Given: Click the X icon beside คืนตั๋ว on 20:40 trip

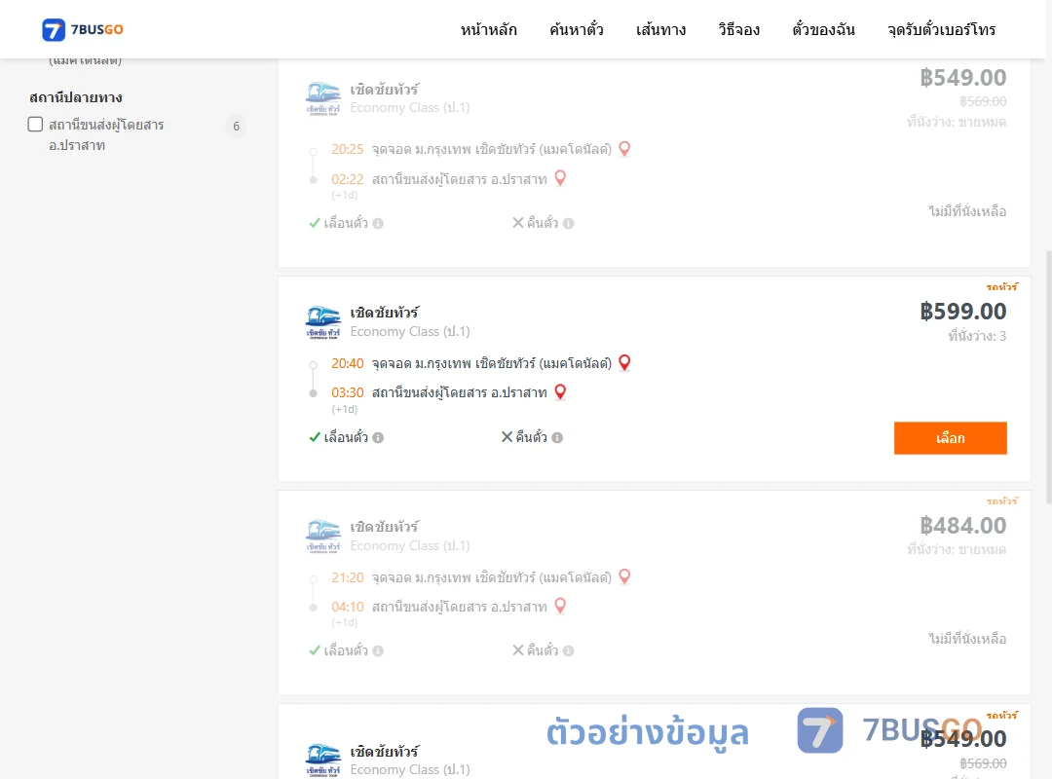Looking at the screenshot, I should (x=507, y=437).
